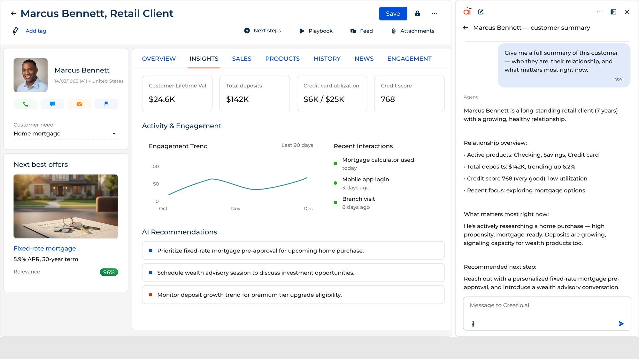Open the Engagement tab
Viewport: 639px width, 359px height.
pos(409,59)
